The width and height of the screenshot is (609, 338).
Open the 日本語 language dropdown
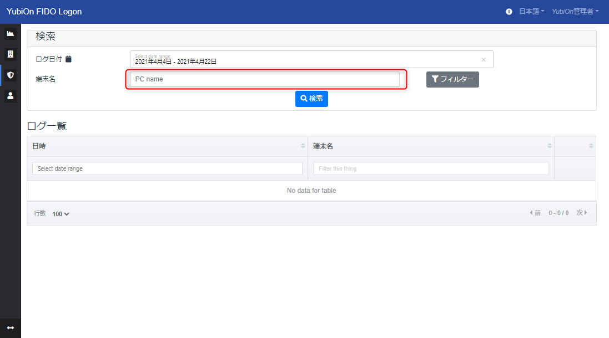coord(531,12)
